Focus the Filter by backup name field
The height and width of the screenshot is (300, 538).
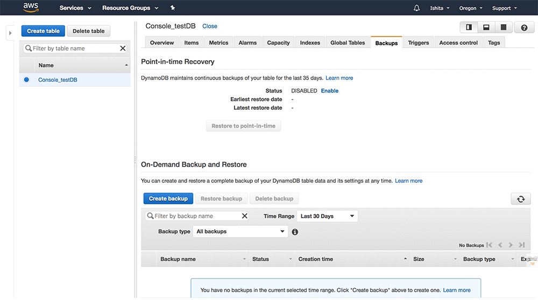[196, 216]
